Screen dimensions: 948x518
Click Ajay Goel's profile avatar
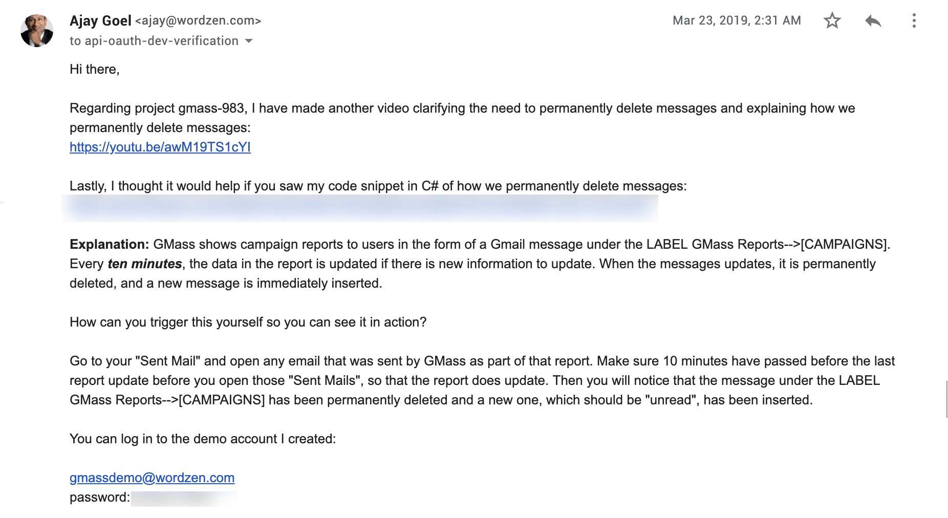click(37, 31)
